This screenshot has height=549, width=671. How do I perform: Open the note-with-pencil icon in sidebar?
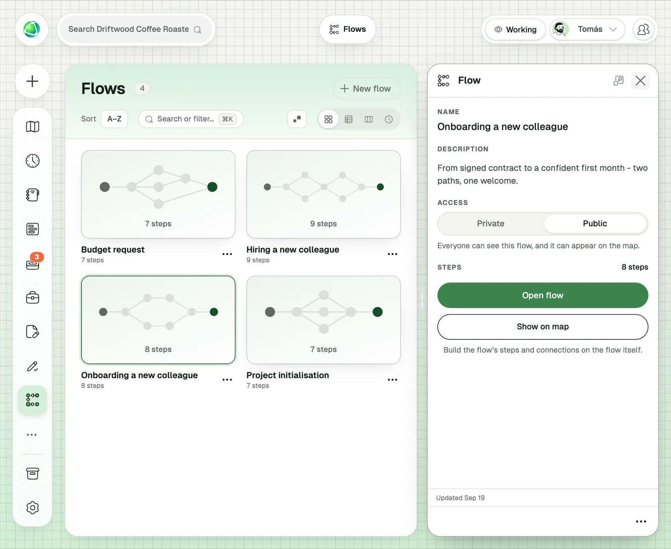32,332
